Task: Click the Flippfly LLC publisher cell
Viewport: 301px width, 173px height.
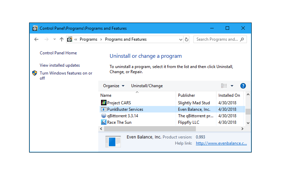Action: click(x=188, y=122)
